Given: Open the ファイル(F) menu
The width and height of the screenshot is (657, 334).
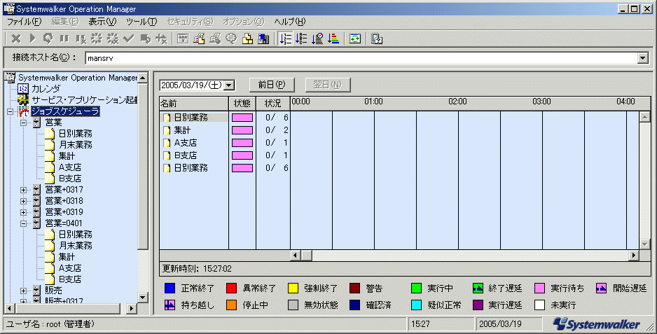Looking at the screenshot, I should click(x=25, y=22).
